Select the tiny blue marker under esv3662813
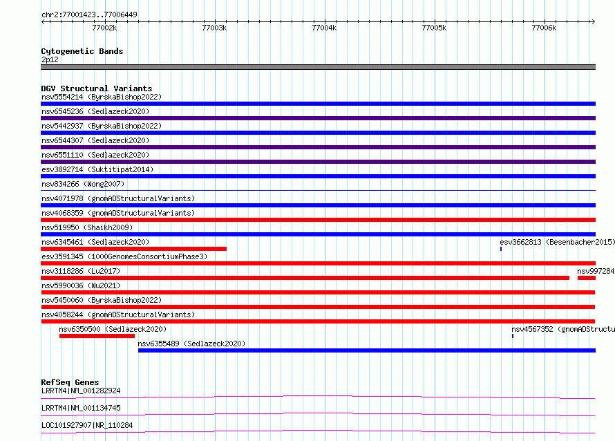The height and width of the screenshot is (441, 615). coord(501,249)
